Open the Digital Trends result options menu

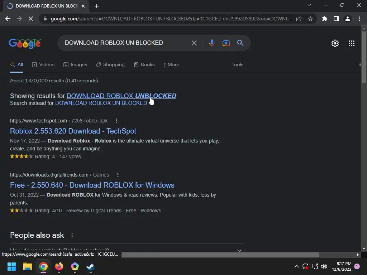(x=118, y=175)
